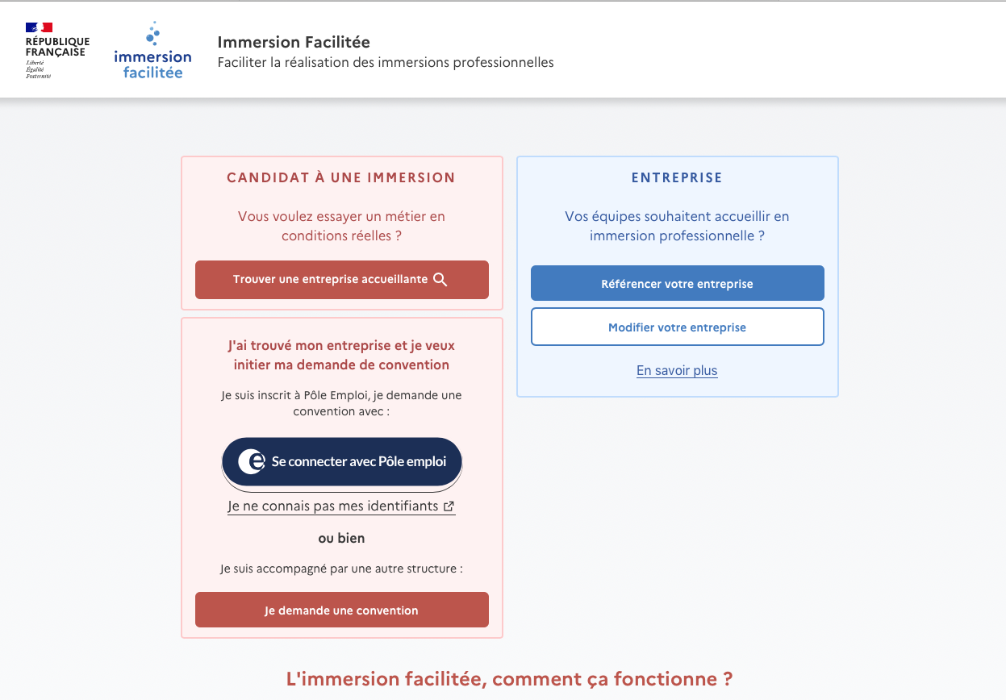
Task: Open the 'En savoir plus' link
Action: point(676,370)
